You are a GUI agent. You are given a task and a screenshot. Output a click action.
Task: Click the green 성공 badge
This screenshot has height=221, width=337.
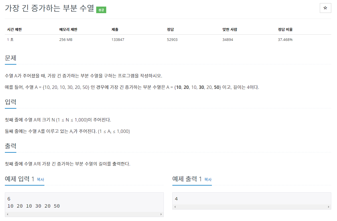101,10
